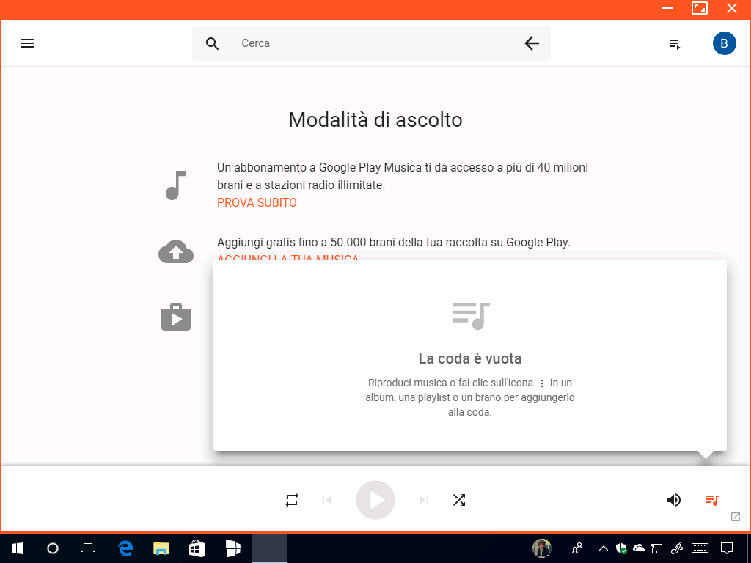Click the empty queue playlist icon
The width and height of the screenshot is (751, 563).
(471, 316)
